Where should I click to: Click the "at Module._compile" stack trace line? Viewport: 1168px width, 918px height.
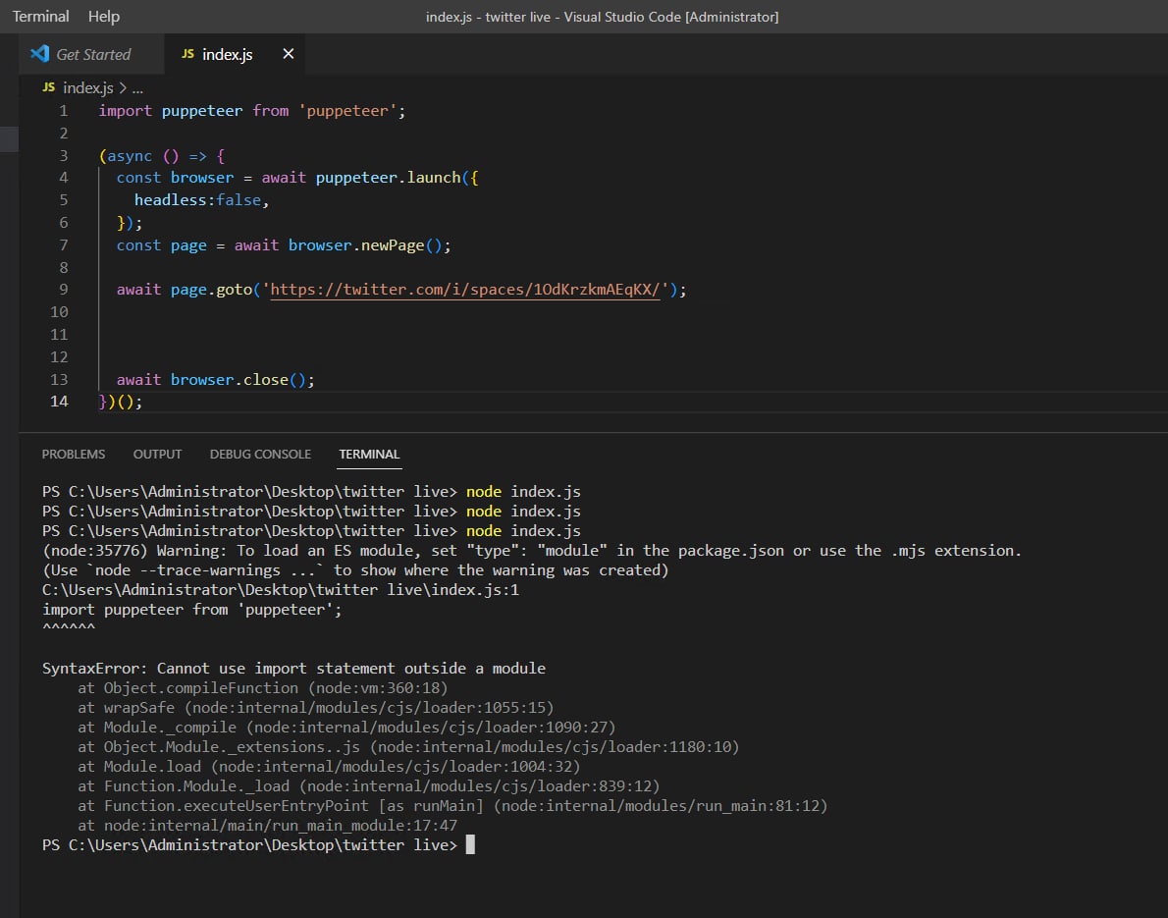click(346, 728)
